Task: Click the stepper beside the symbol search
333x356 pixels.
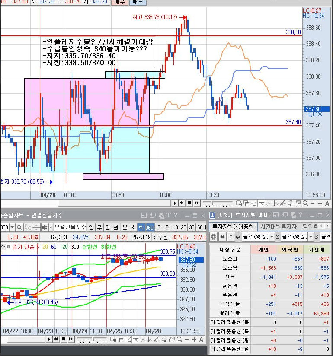Action: click(37, 227)
